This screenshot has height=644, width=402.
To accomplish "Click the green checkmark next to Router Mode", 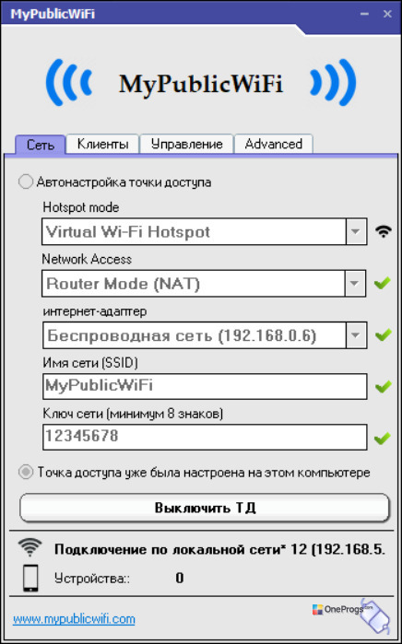I will point(382,283).
